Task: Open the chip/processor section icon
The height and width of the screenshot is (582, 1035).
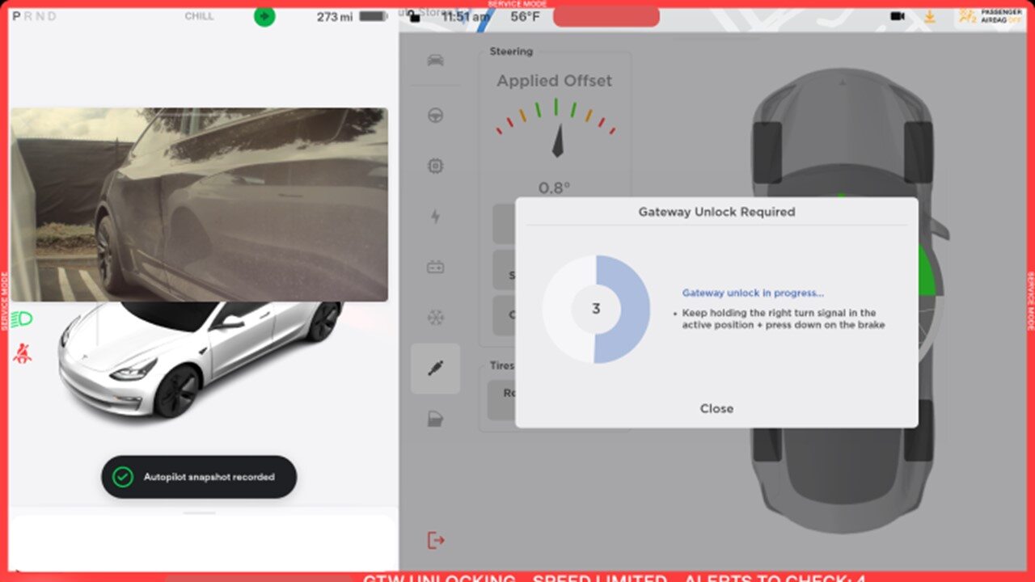Action: [435, 166]
